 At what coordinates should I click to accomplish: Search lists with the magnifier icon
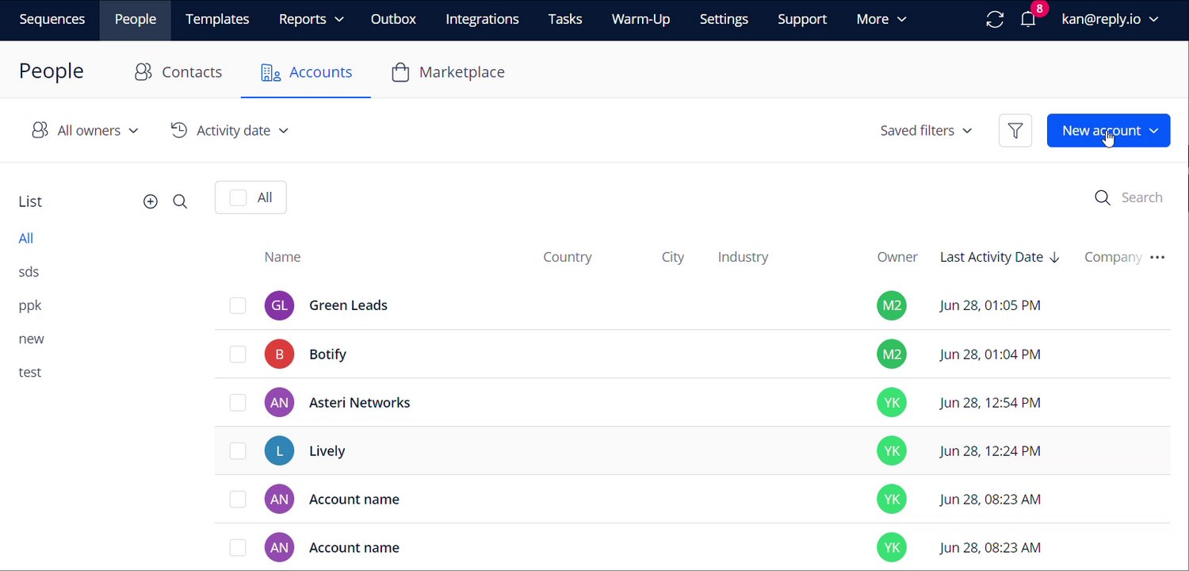pyautogui.click(x=180, y=201)
